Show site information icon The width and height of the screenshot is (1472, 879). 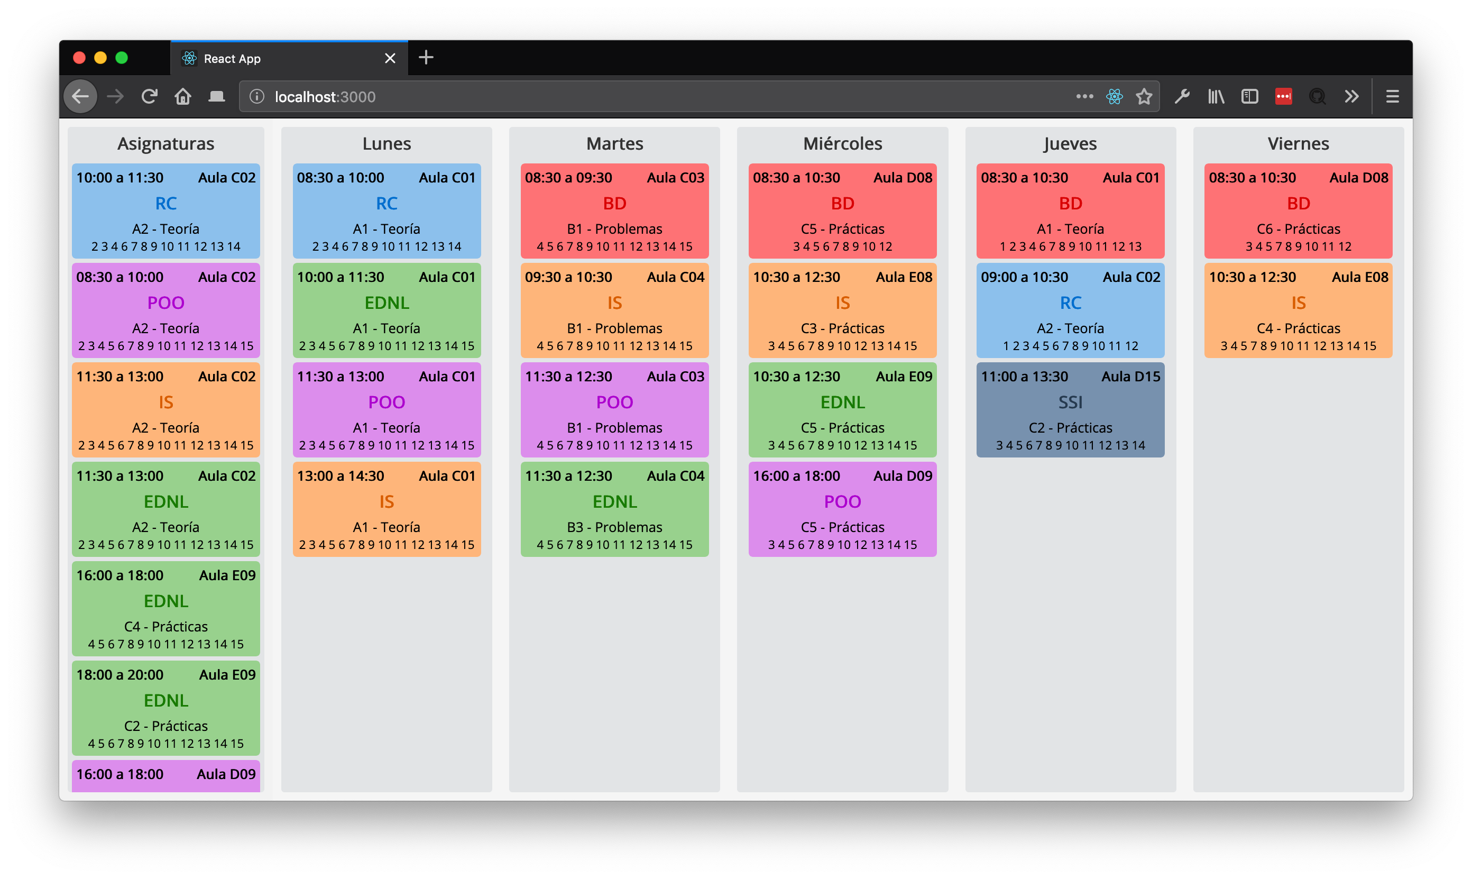pyautogui.click(x=257, y=97)
